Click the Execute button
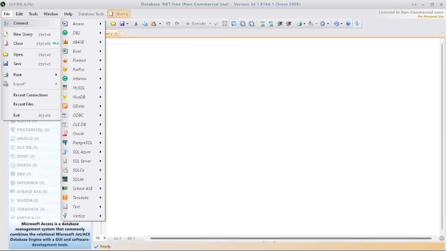The image size is (446, 251). (196, 24)
